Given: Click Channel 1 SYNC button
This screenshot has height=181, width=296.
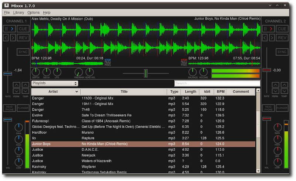Looking at the screenshot, I should coord(23,52).
